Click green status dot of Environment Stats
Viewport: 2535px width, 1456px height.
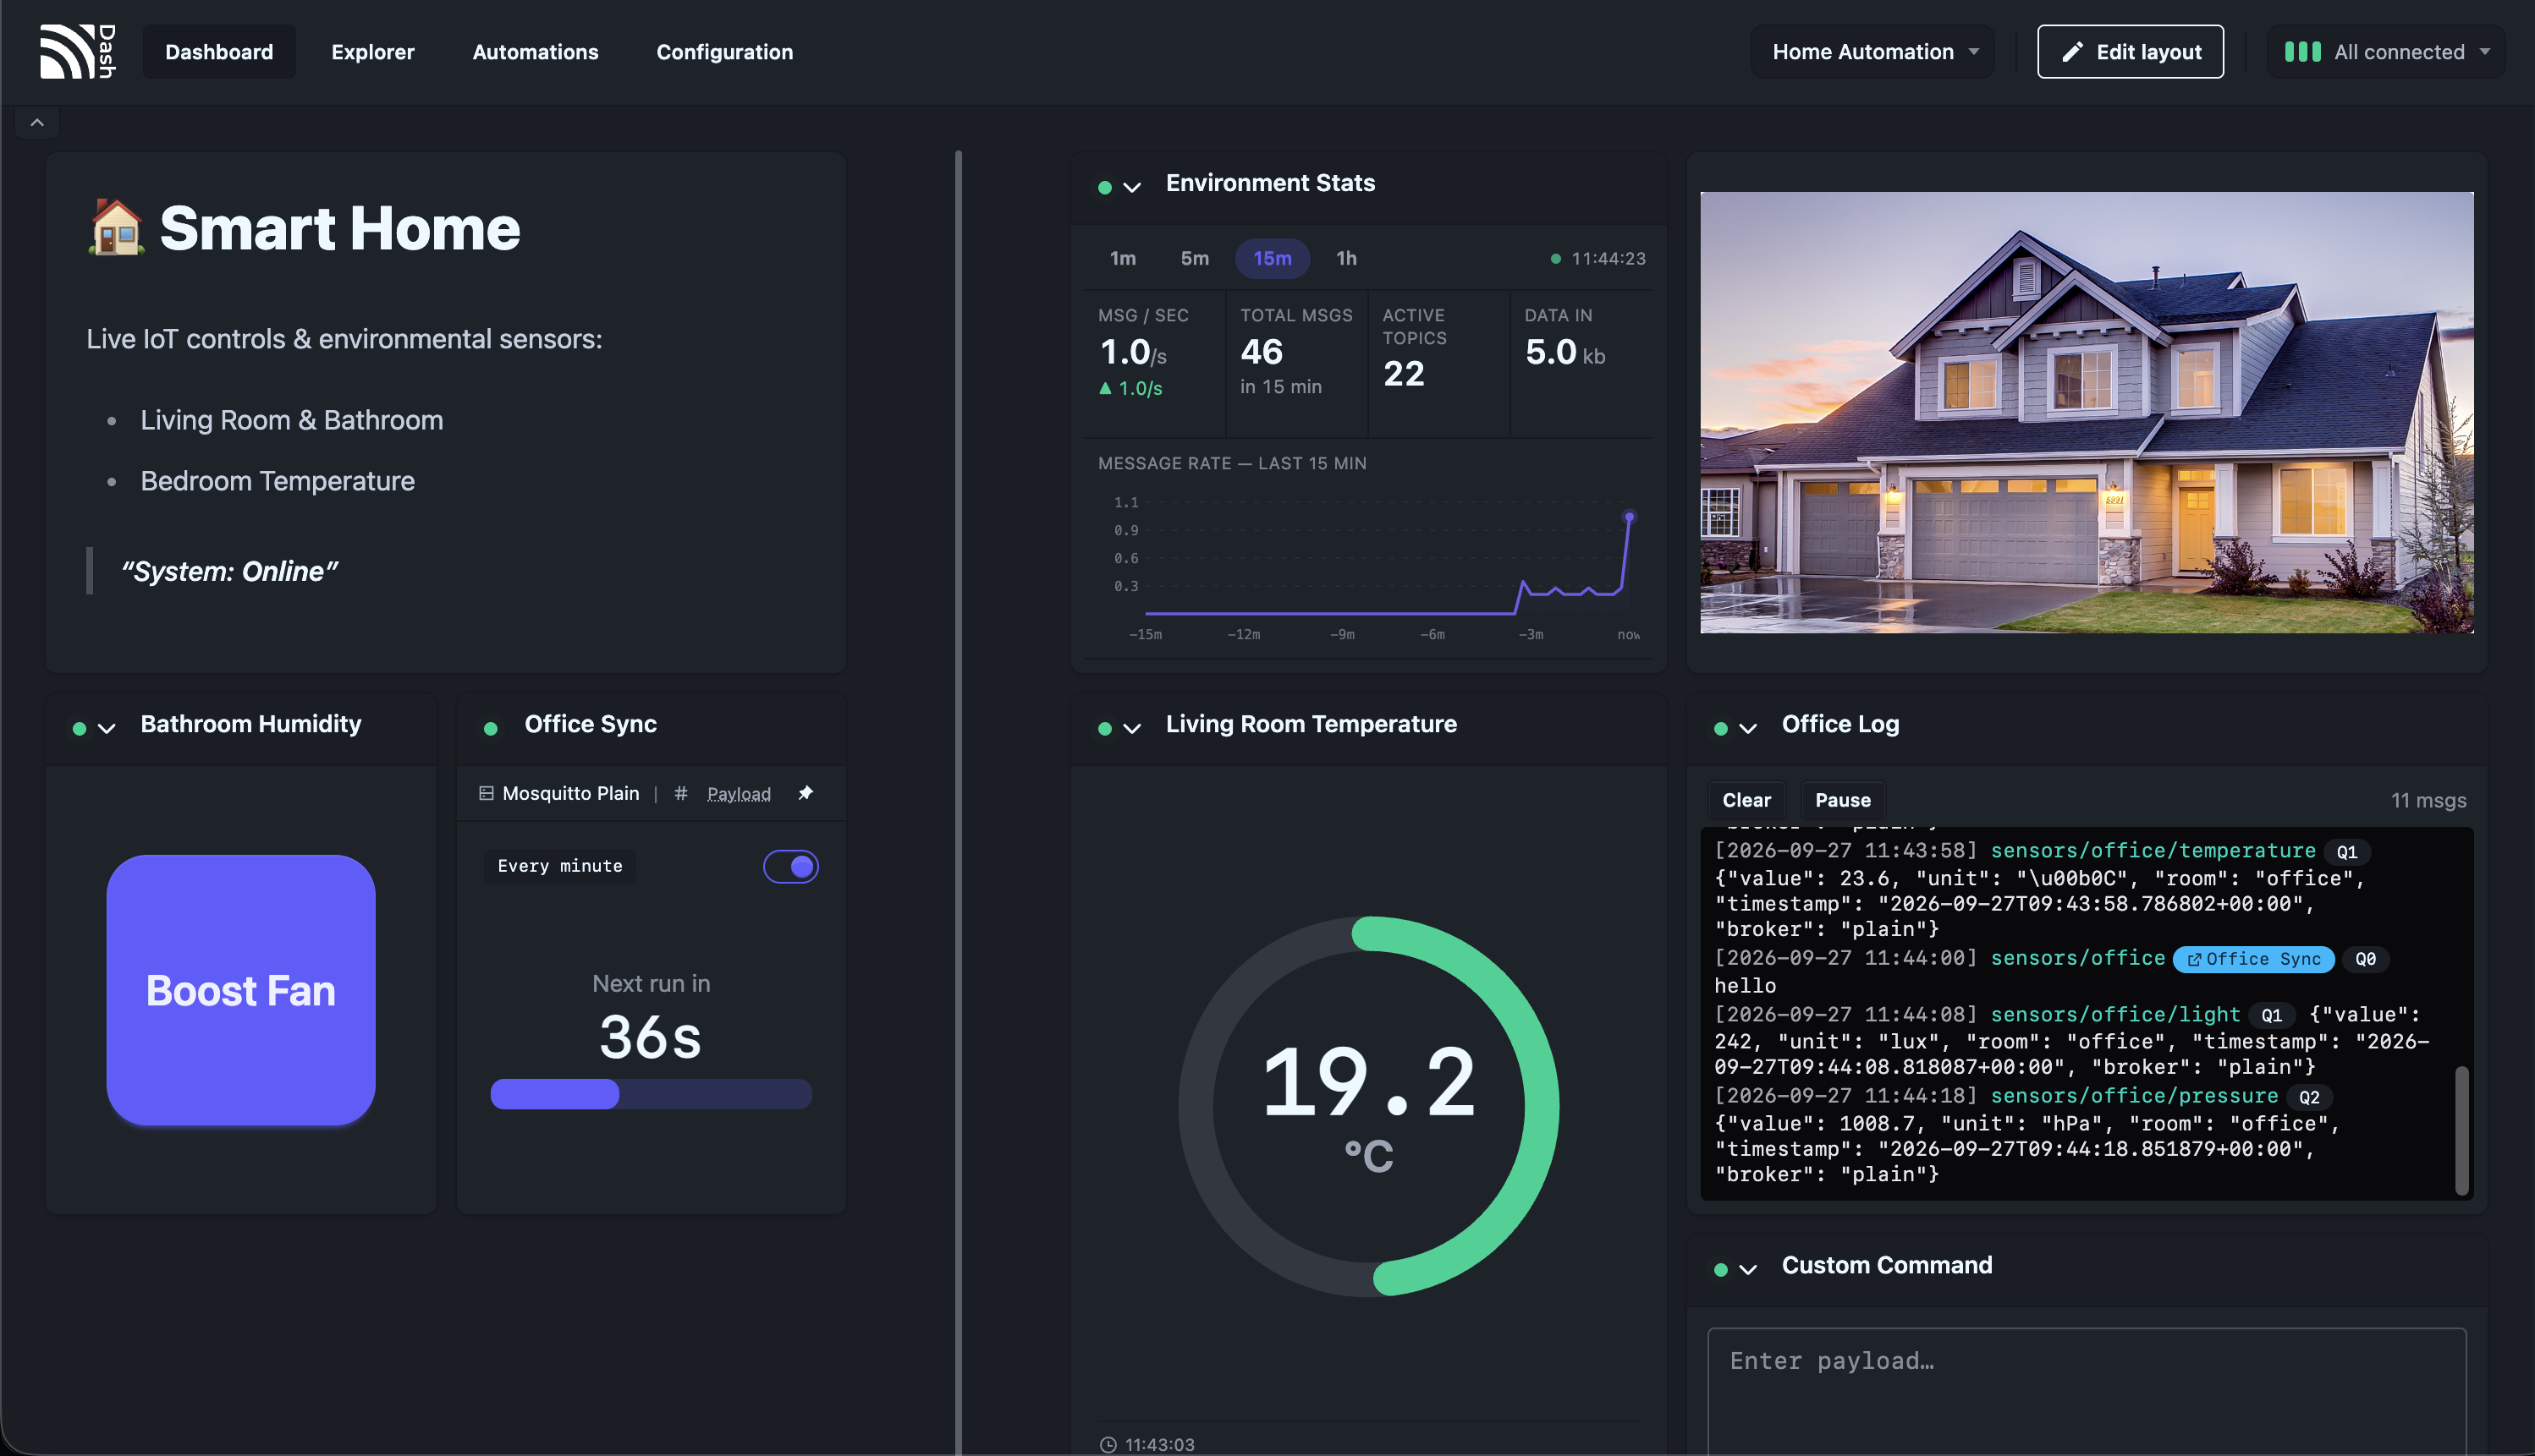coord(1104,187)
